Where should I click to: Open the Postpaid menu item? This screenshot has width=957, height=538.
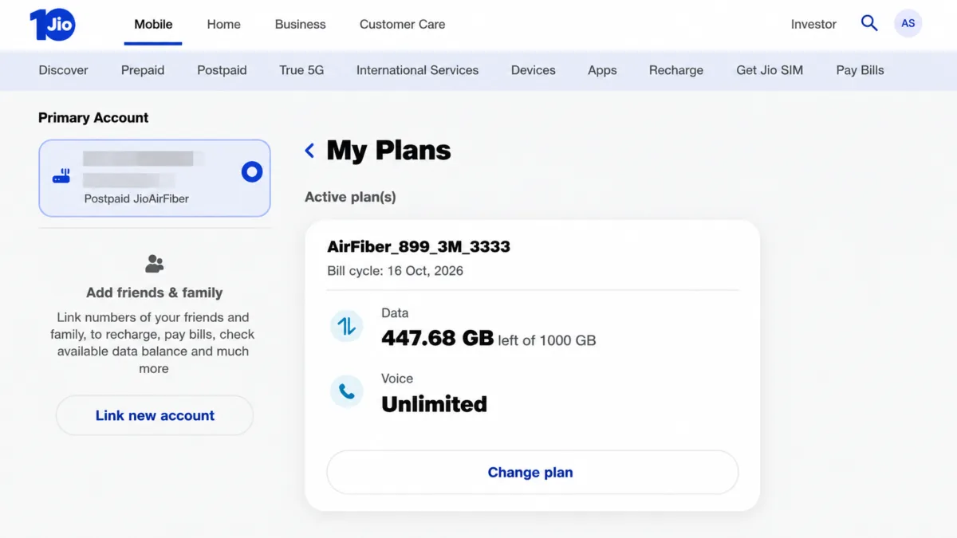[x=222, y=70]
